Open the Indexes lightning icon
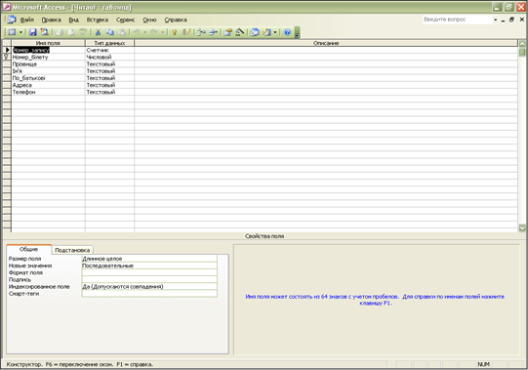The height and width of the screenshot is (370, 528). click(x=186, y=32)
